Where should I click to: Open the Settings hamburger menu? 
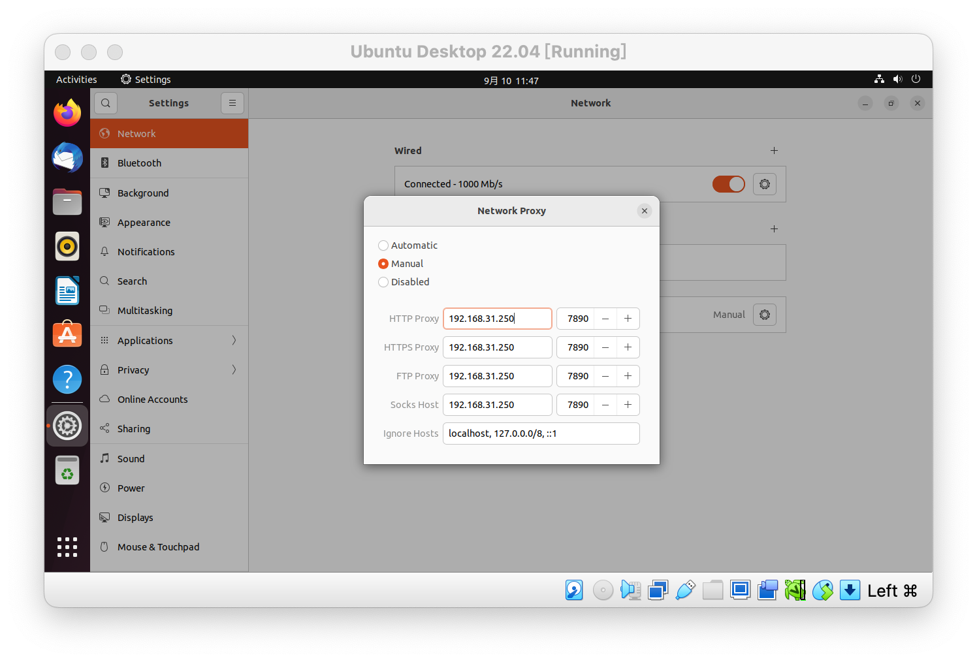[x=232, y=103]
